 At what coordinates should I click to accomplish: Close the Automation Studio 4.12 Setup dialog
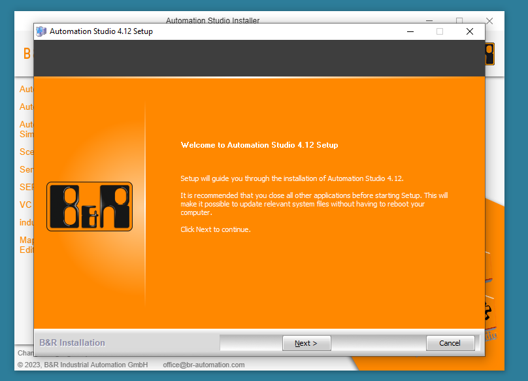[x=470, y=31]
